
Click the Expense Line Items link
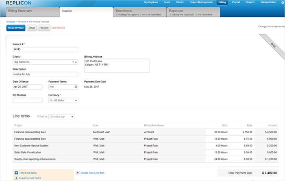click(x=30, y=178)
